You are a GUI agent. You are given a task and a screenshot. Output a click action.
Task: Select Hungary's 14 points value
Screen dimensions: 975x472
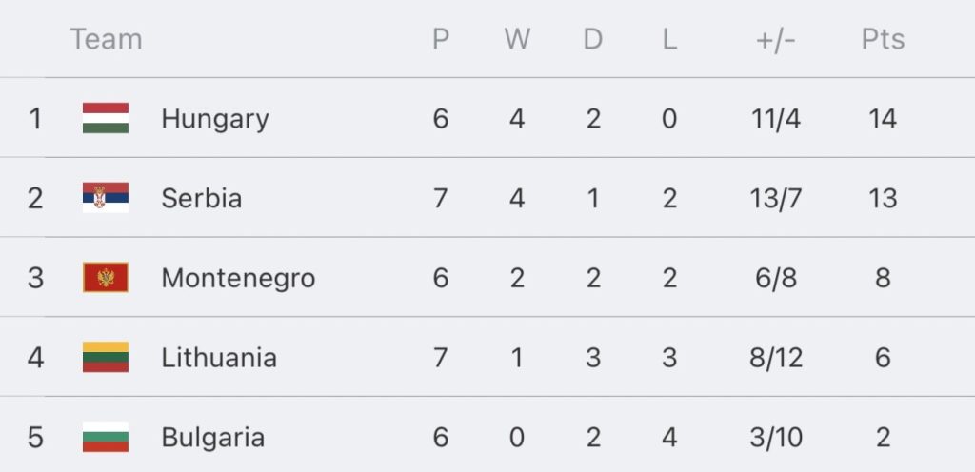coord(883,118)
